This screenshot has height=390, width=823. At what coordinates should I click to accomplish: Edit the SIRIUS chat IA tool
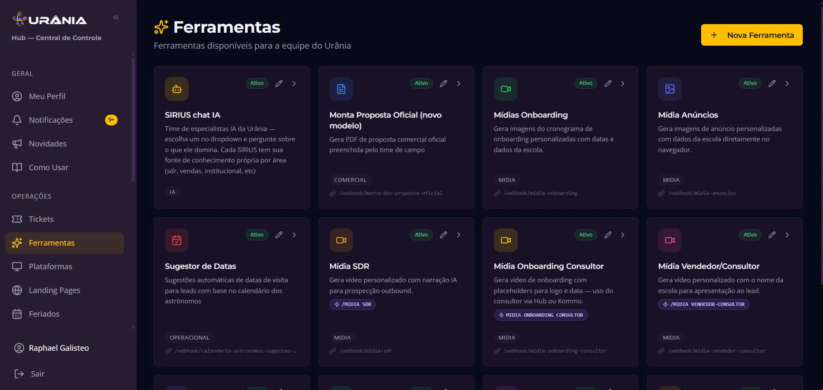coord(279,84)
